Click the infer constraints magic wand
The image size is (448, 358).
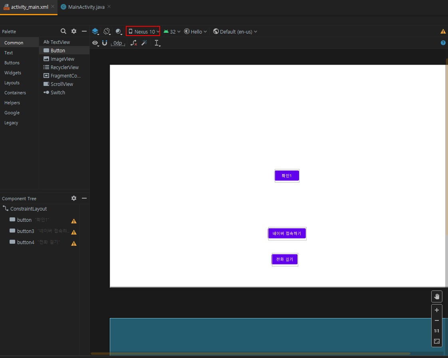coord(144,43)
